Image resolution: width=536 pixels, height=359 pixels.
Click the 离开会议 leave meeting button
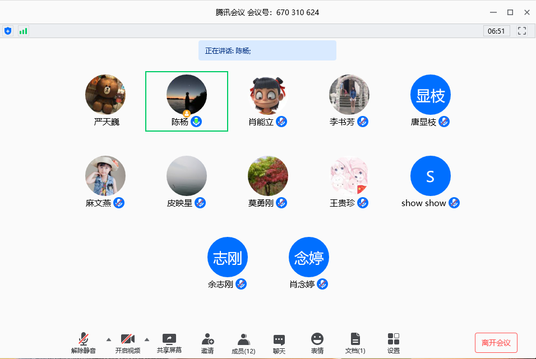coord(496,343)
